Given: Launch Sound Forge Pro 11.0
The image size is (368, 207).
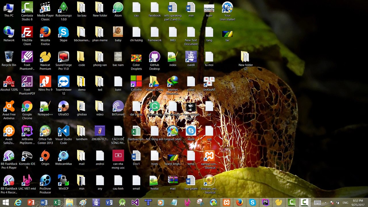Looking at the screenshot, I should click(x=64, y=61).
